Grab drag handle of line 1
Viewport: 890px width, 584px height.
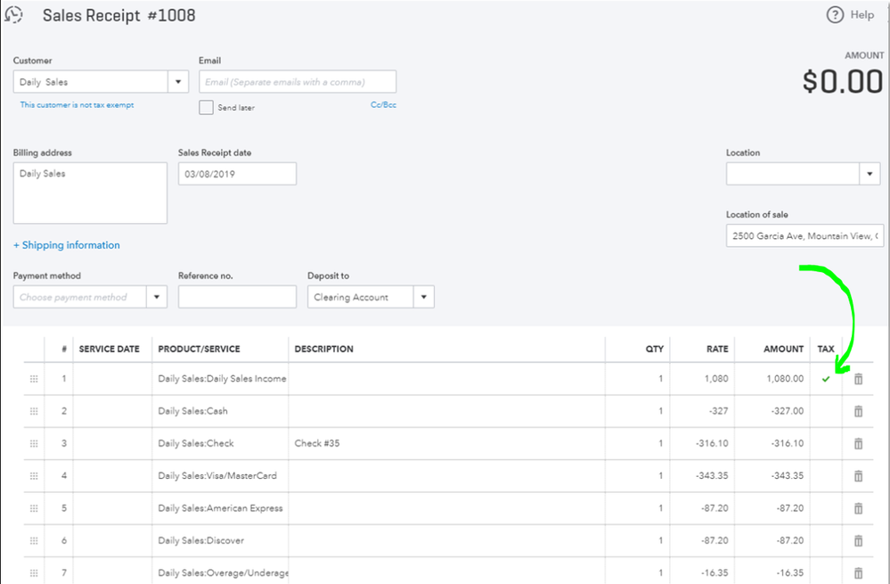click(34, 379)
